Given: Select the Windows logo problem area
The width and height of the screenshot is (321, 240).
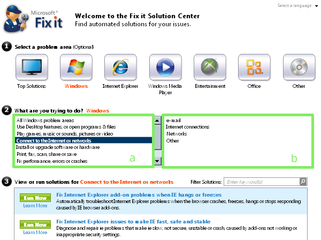Looking at the screenshot, I should point(76,67).
